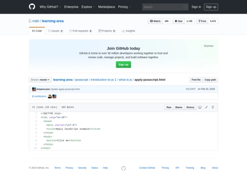Click the header Sign up button
247x185 pixels.
[x=211, y=7]
